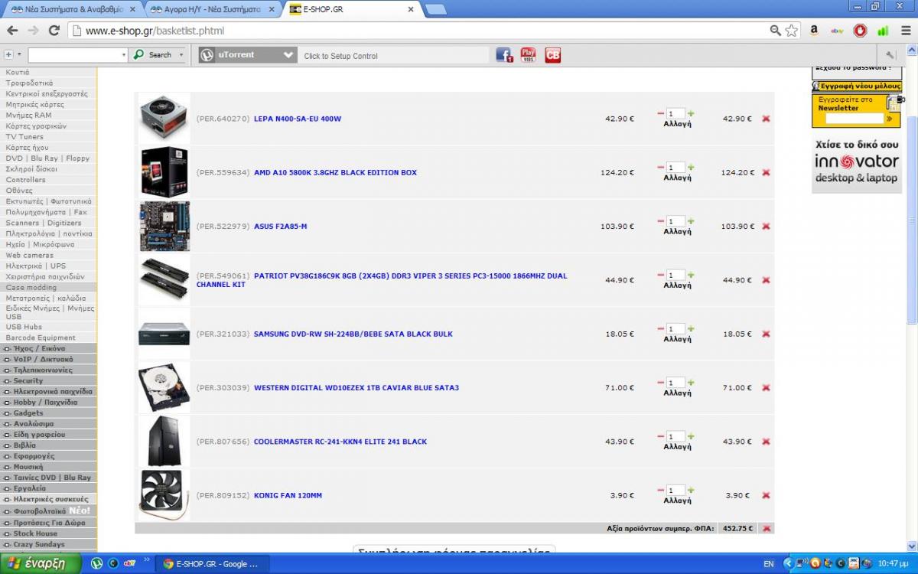Image resolution: width=918 pixels, height=574 pixels.
Task: Open Facebook toolbar icon
Action: click(x=503, y=55)
